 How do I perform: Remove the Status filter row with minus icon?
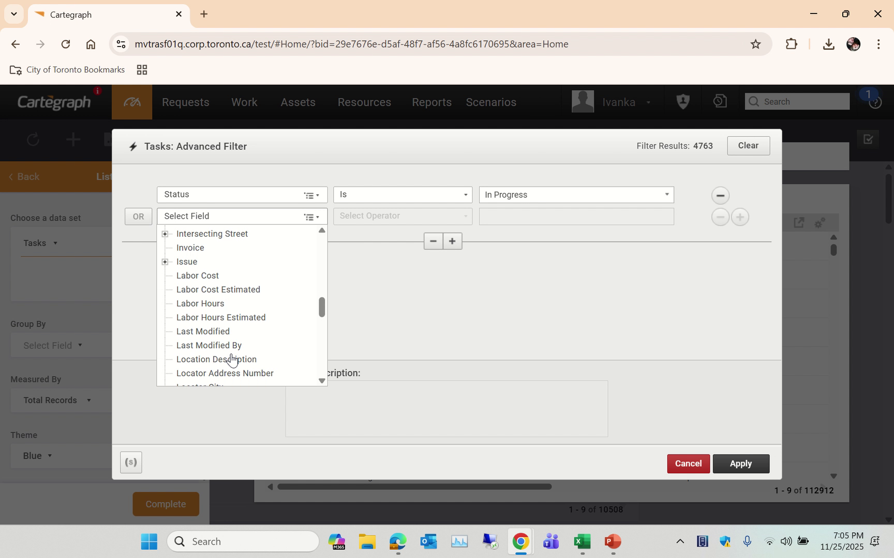(x=720, y=195)
